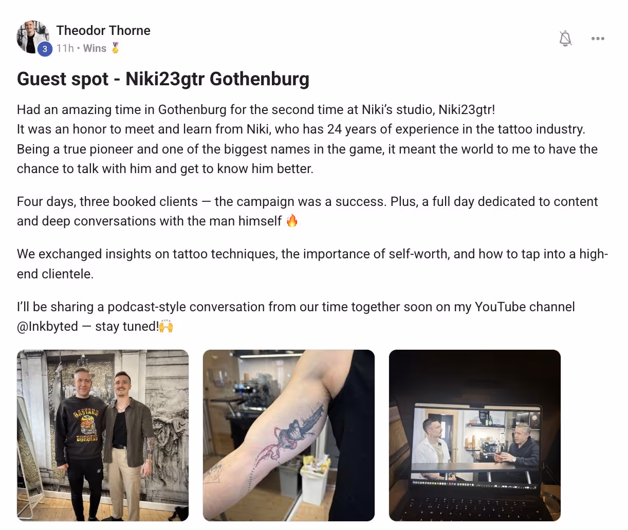Click the fire emoji in the post
Screen dimensions: 628x530
click(292, 221)
